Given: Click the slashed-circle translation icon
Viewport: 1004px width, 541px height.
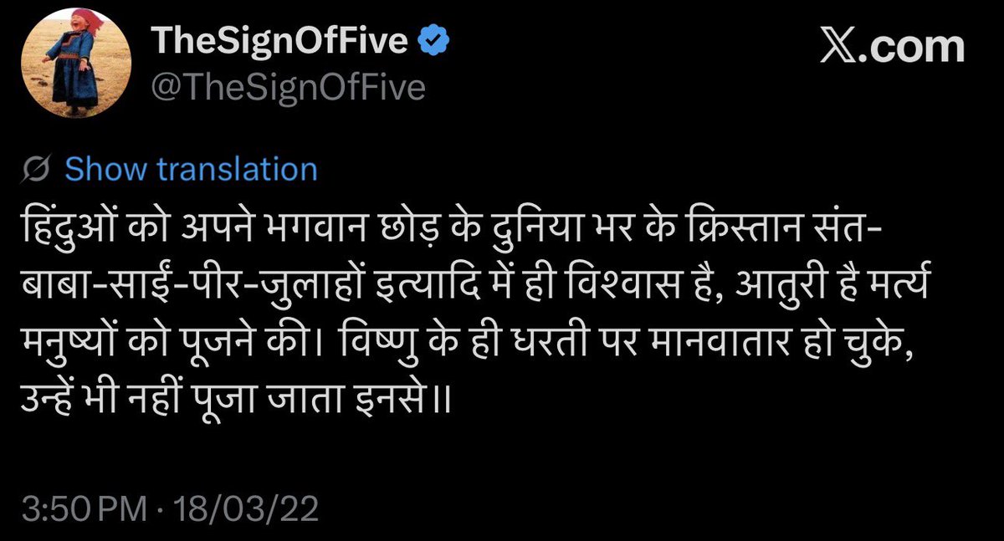Looking at the screenshot, I should (36, 170).
